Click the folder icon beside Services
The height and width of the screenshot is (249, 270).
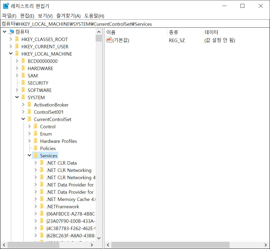36,156
